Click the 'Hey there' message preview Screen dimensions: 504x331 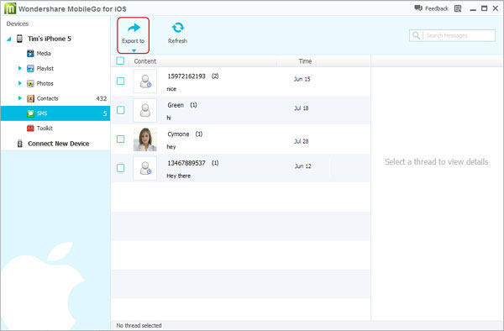click(178, 176)
